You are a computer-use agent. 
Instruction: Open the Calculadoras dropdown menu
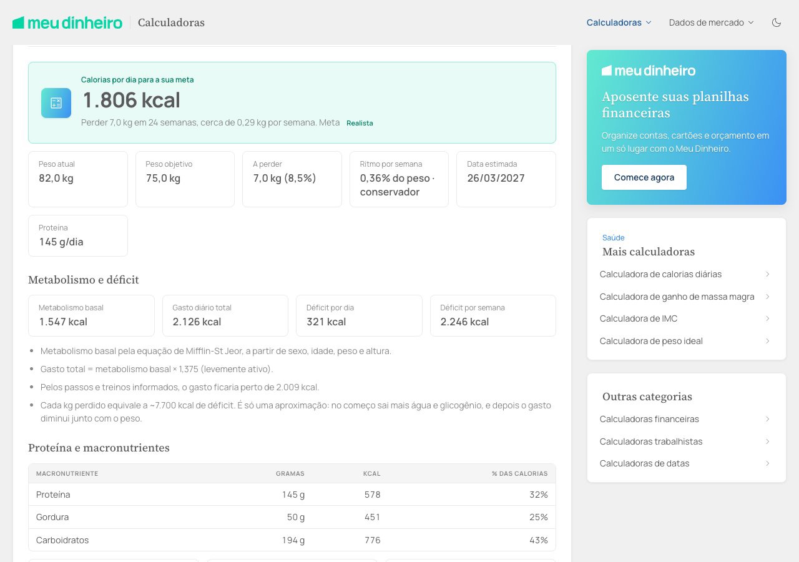[619, 22]
